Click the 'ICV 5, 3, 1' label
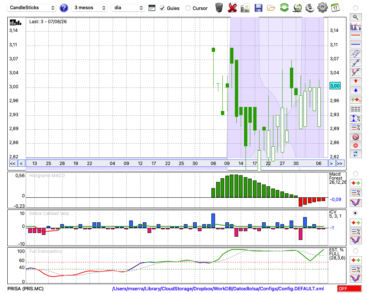The image size is (367, 294). click(335, 214)
